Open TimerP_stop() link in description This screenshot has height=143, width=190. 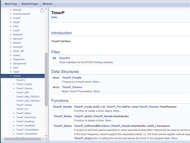coord(83,138)
